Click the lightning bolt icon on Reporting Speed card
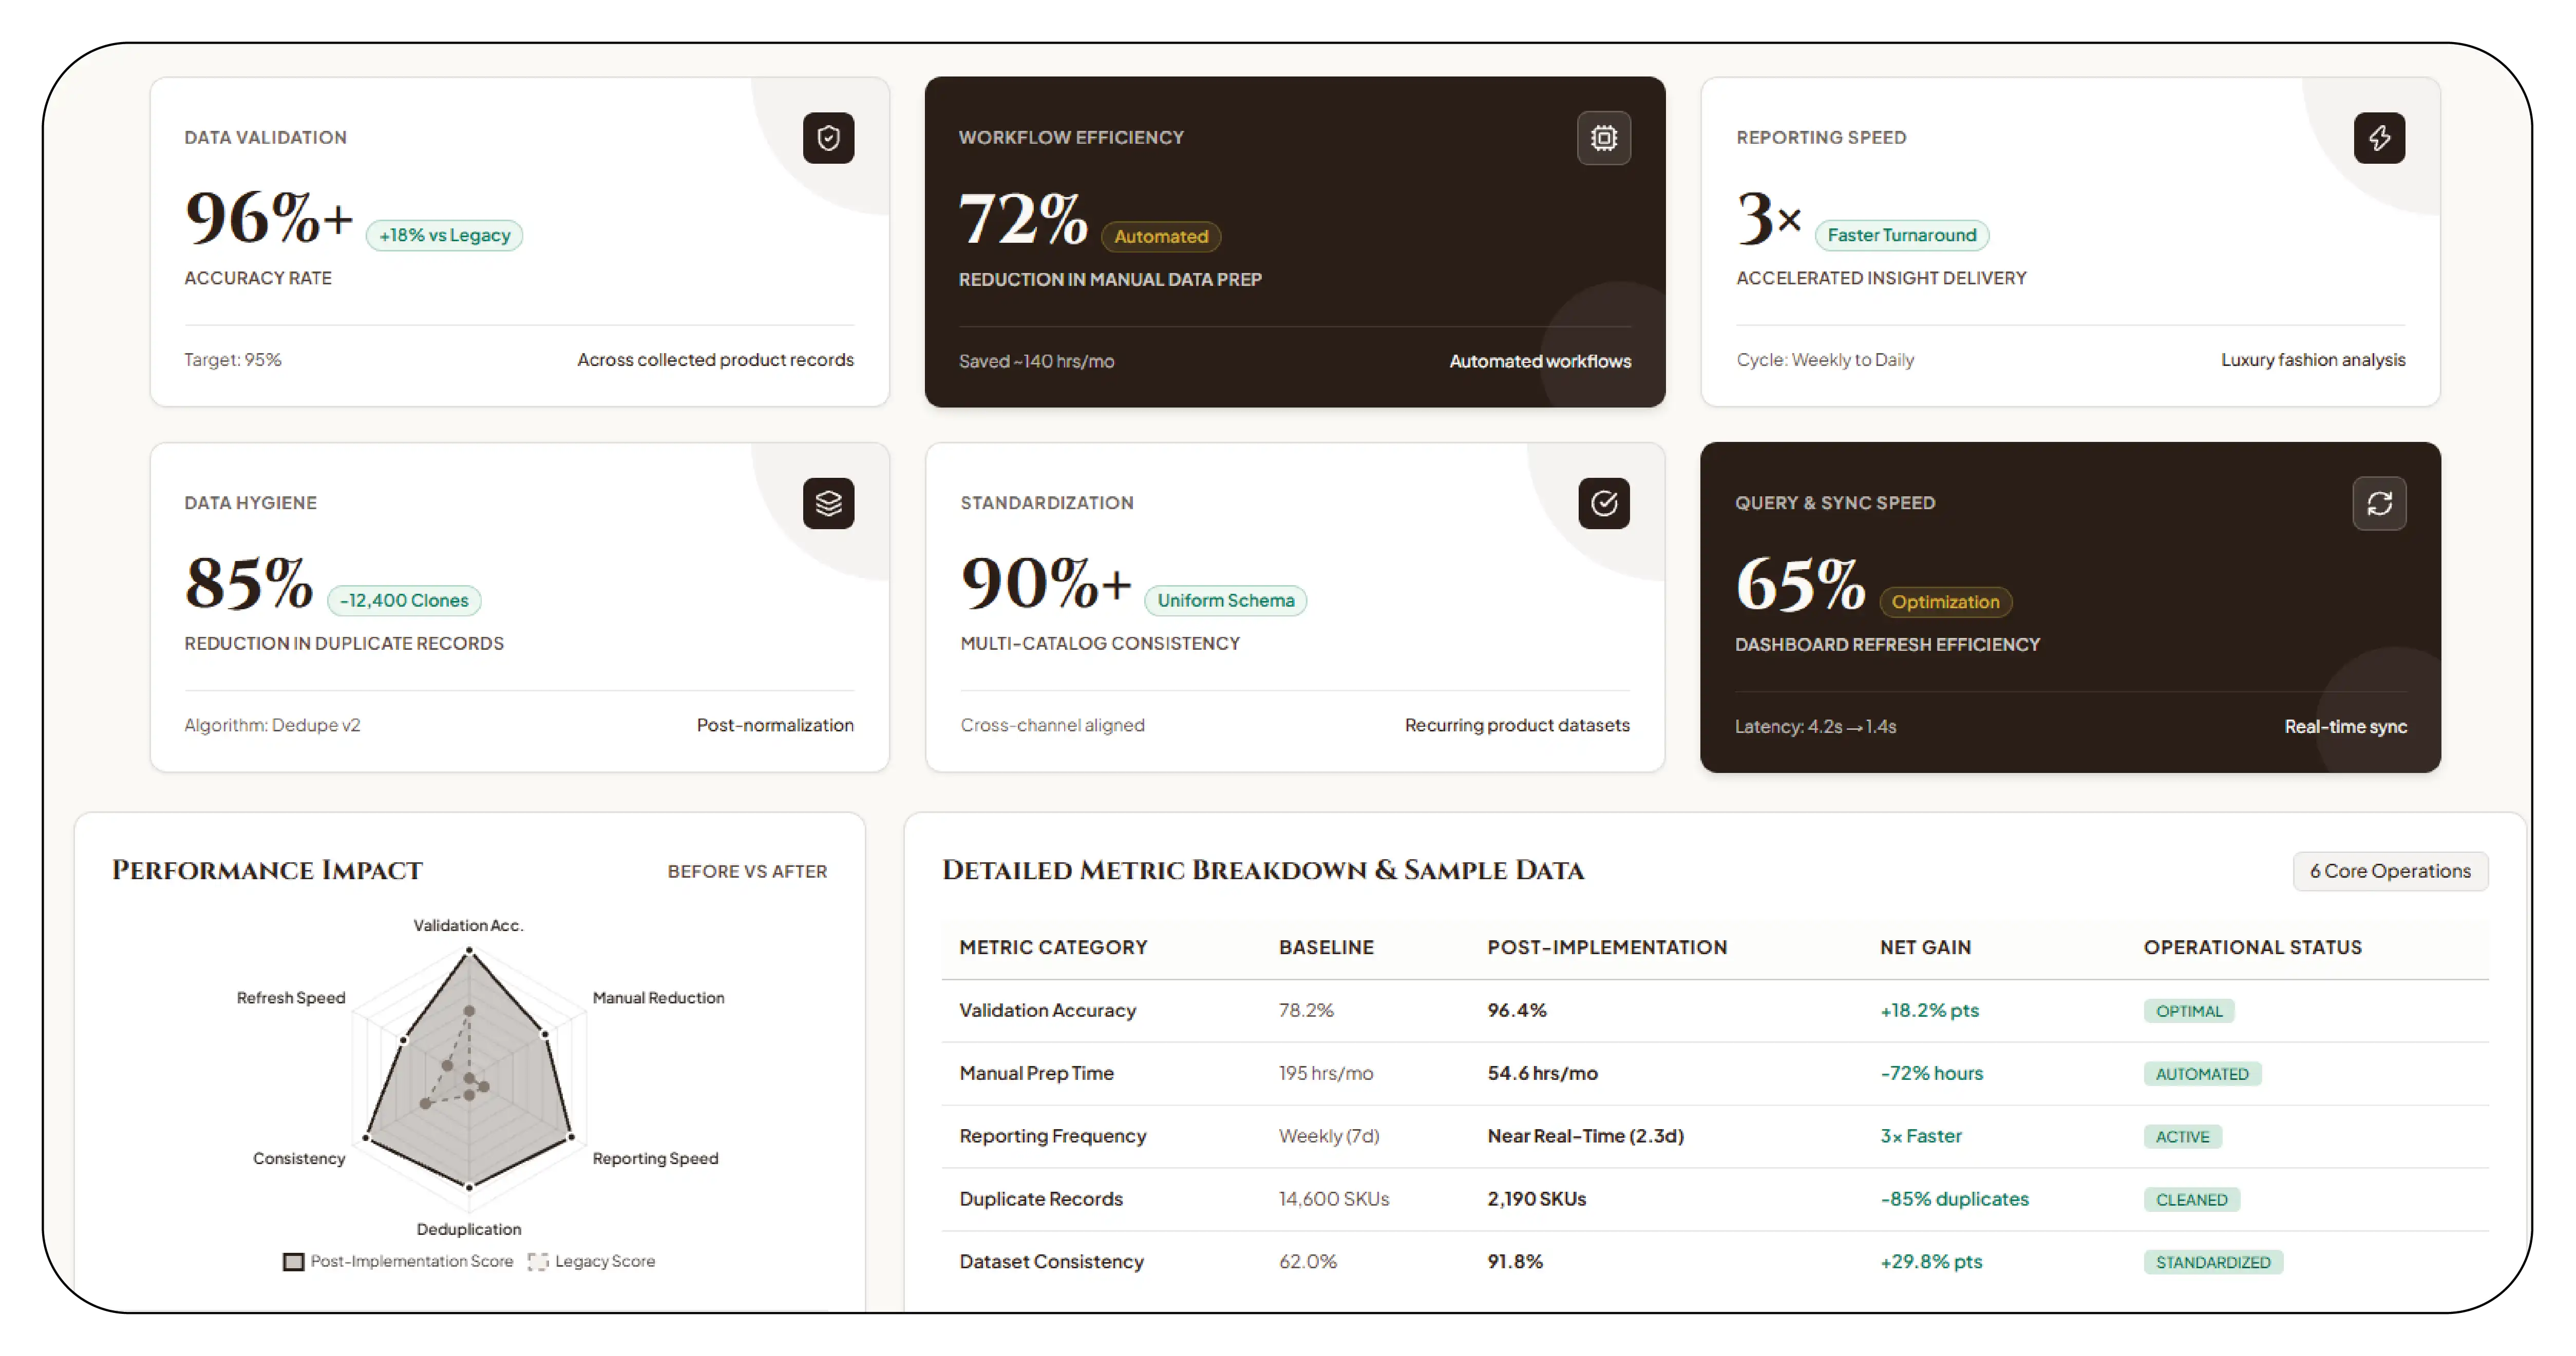Viewport: 2576px width, 1356px height. point(2379,138)
